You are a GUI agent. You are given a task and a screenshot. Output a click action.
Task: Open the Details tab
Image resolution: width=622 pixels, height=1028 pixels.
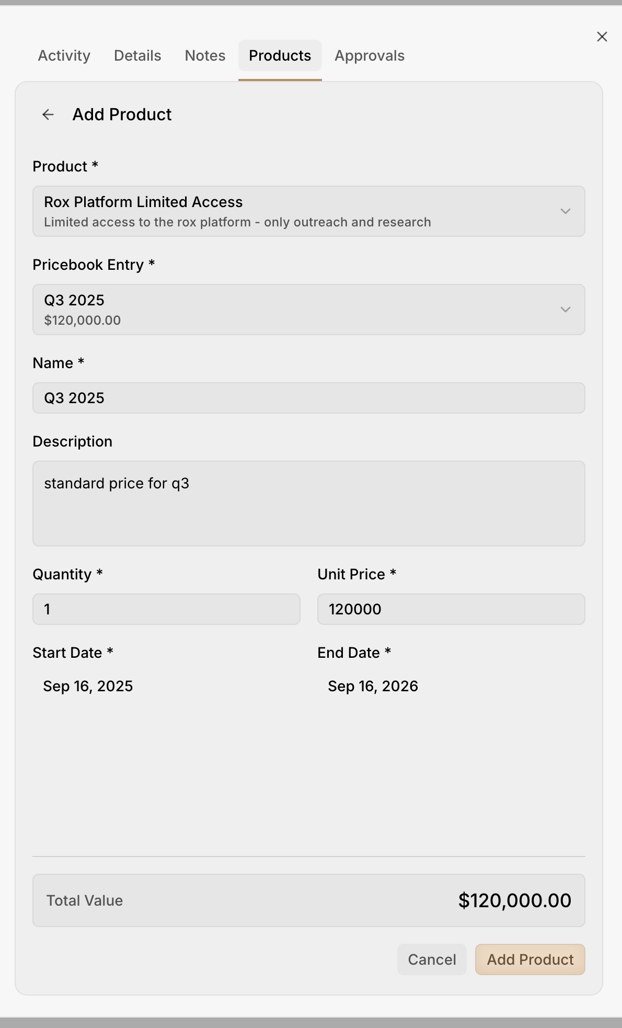pos(137,55)
